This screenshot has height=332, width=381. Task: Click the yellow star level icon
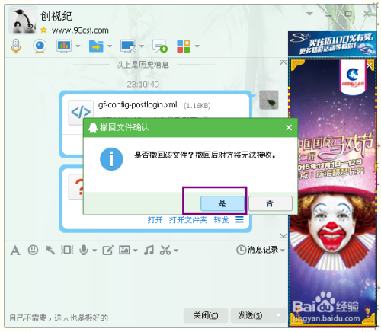[43, 30]
